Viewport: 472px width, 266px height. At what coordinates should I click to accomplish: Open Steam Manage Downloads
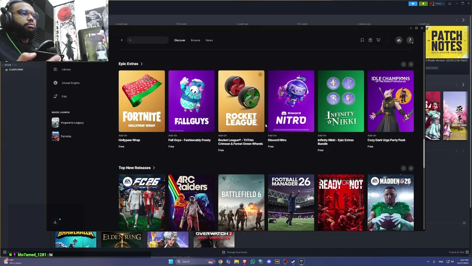(x=235, y=252)
